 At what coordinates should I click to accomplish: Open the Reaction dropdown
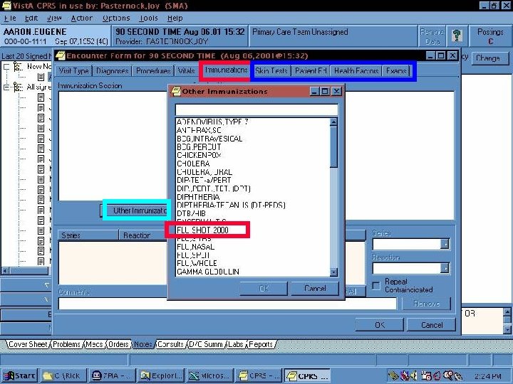[445, 268]
